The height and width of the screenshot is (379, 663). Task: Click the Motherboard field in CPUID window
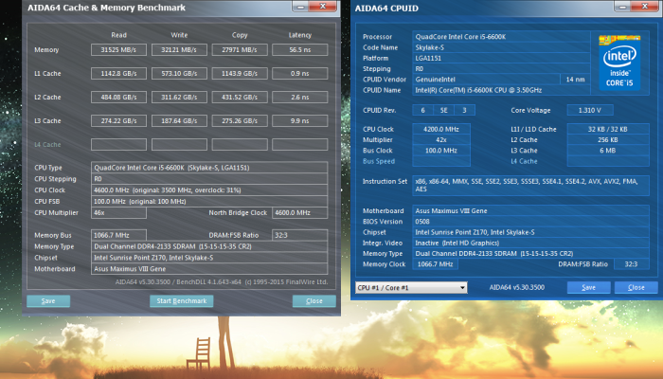click(x=531, y=210)
